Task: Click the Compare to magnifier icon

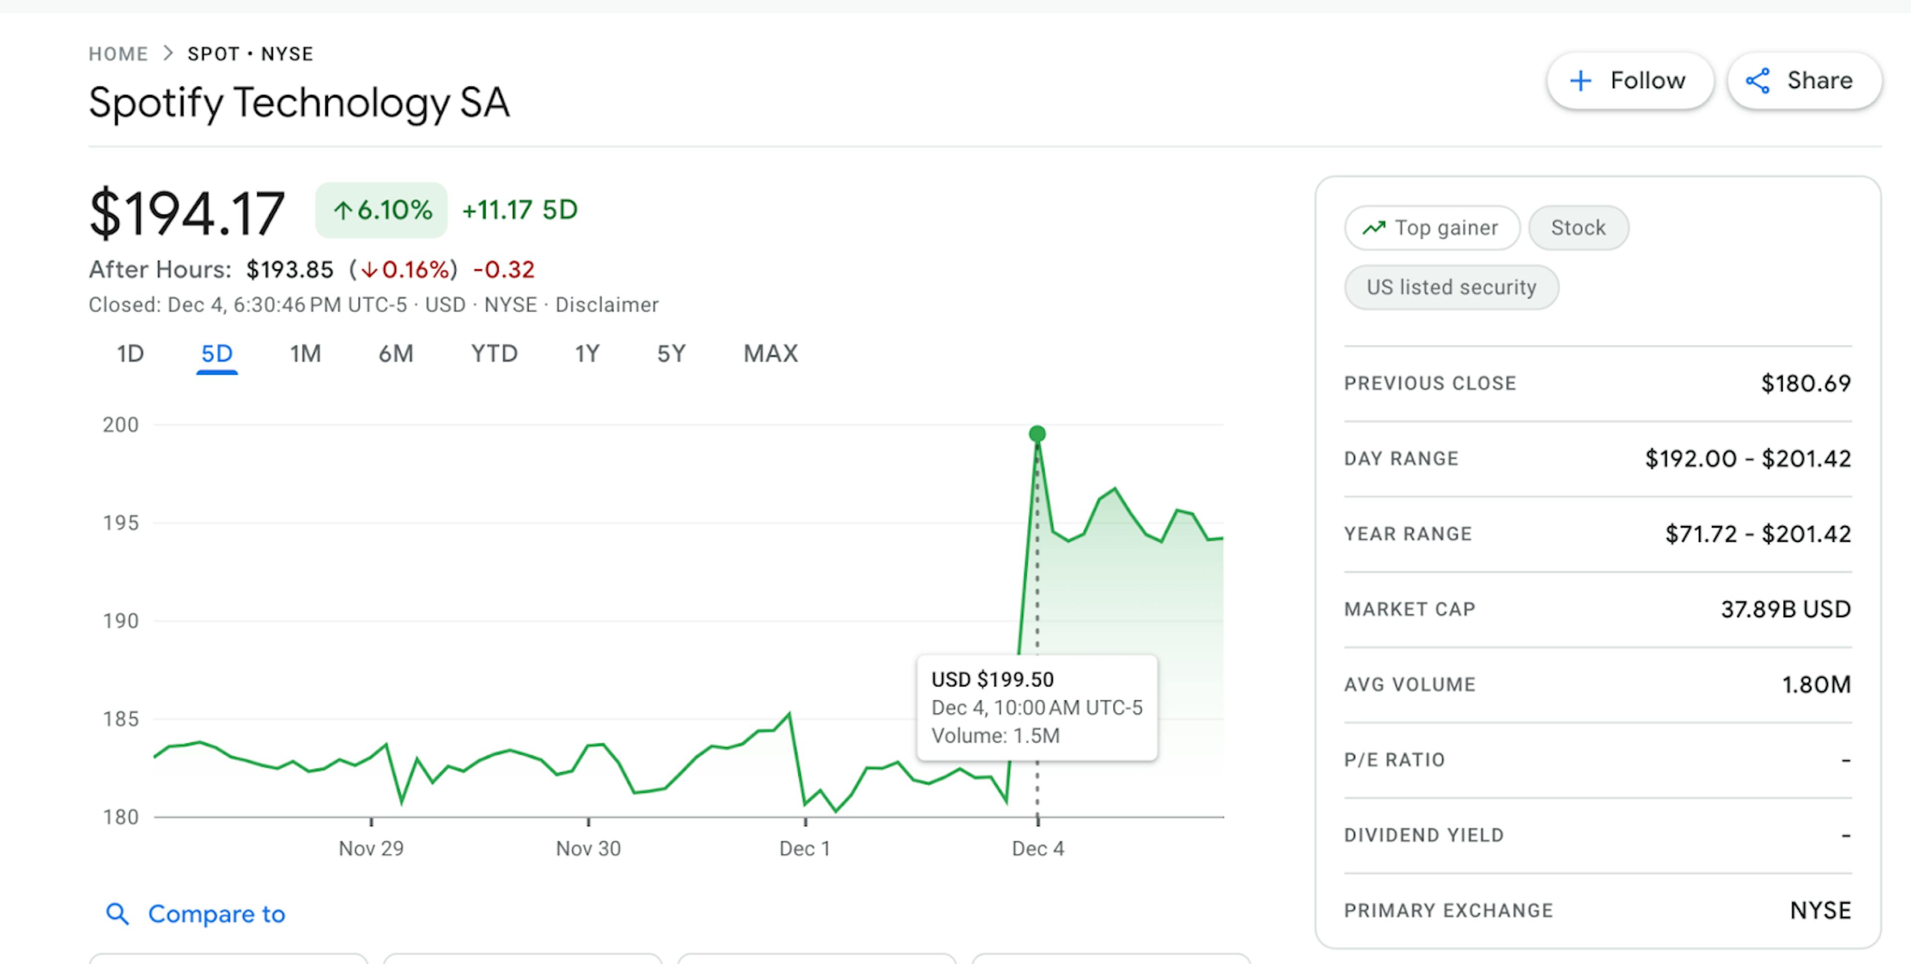Action: point(117,914)
